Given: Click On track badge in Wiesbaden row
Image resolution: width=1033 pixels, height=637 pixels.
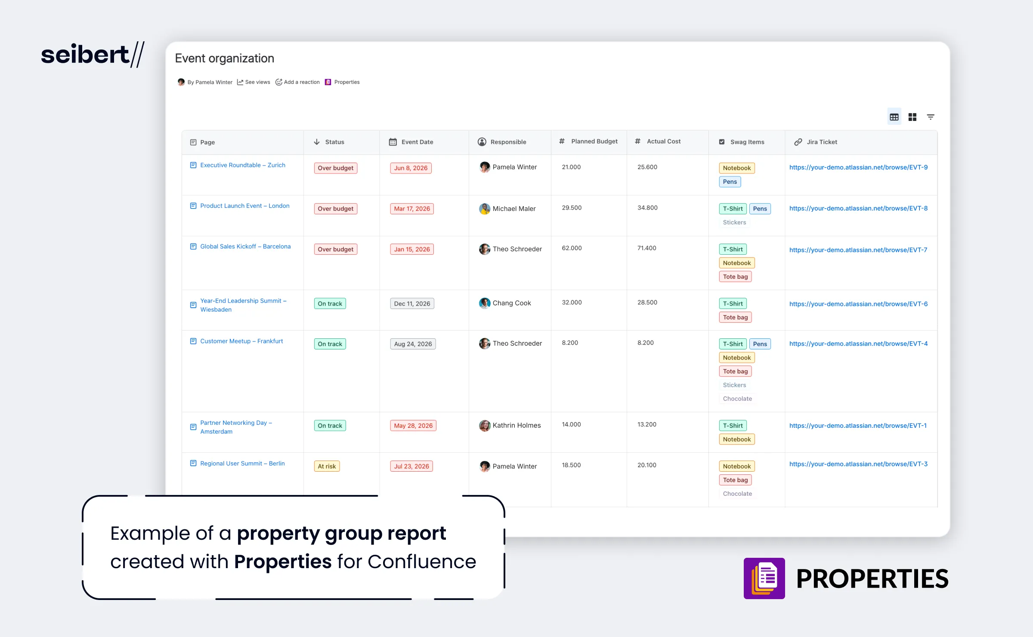Looking at the screenshot, I should [330, 304].
